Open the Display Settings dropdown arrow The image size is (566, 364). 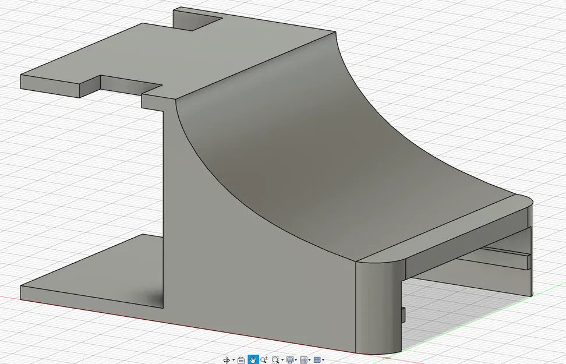point(296,360)
